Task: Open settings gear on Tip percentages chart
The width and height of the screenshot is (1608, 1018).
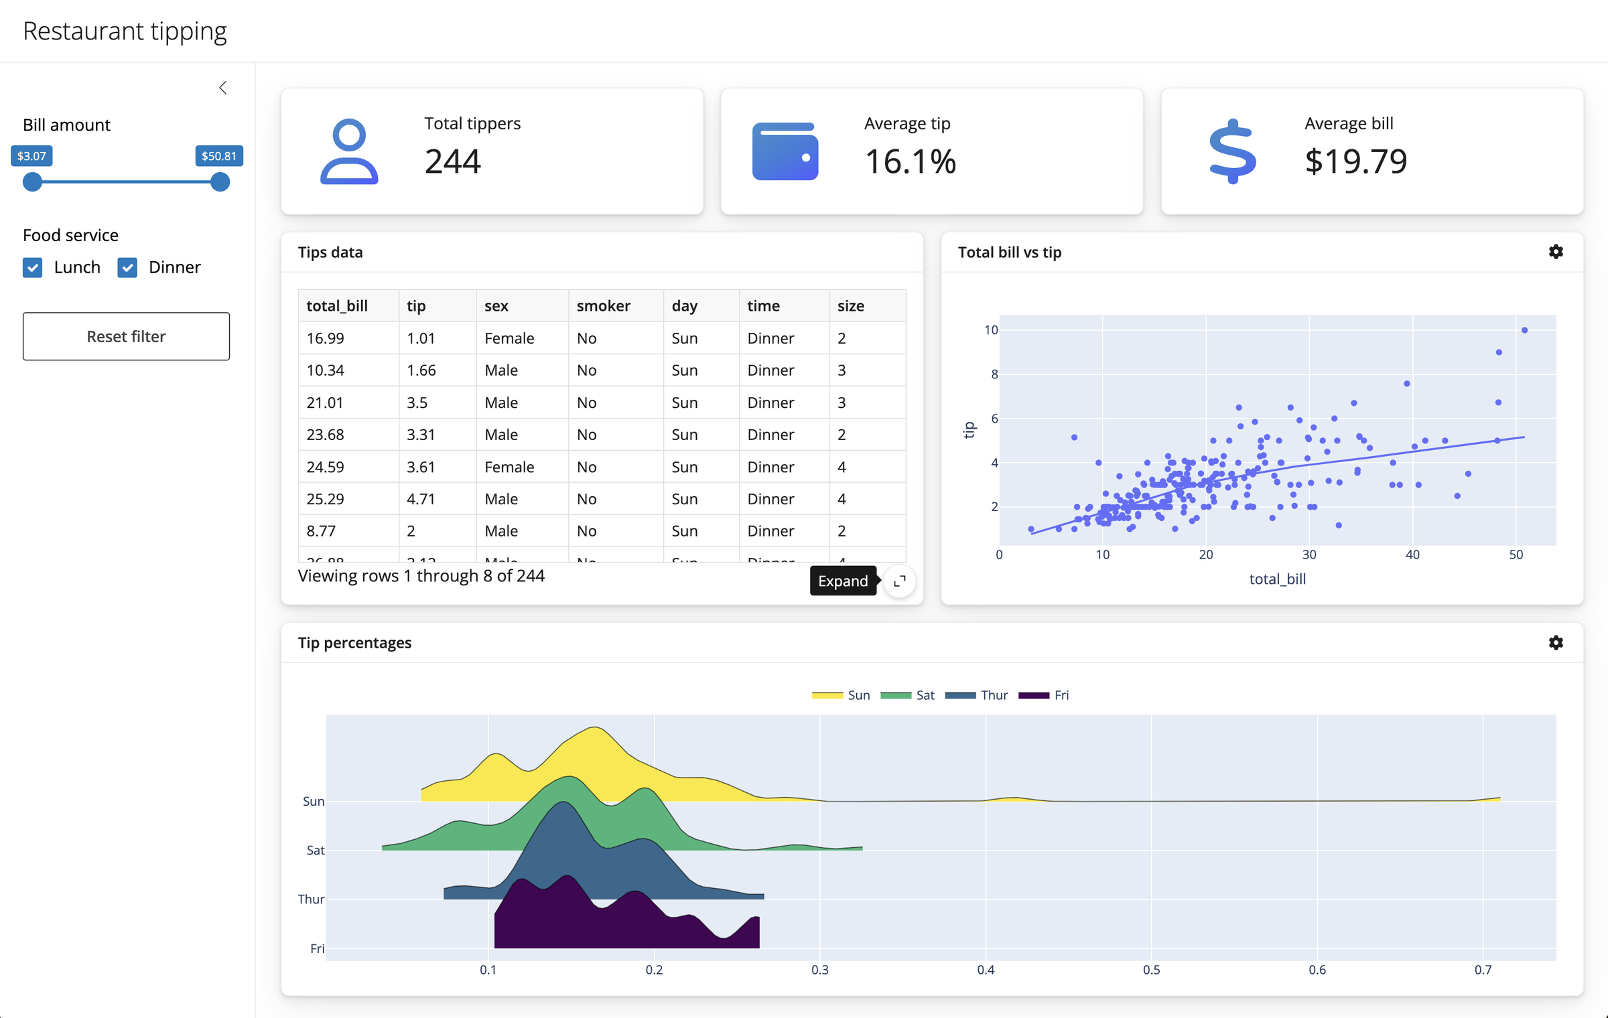Action: coord(1556,642)
